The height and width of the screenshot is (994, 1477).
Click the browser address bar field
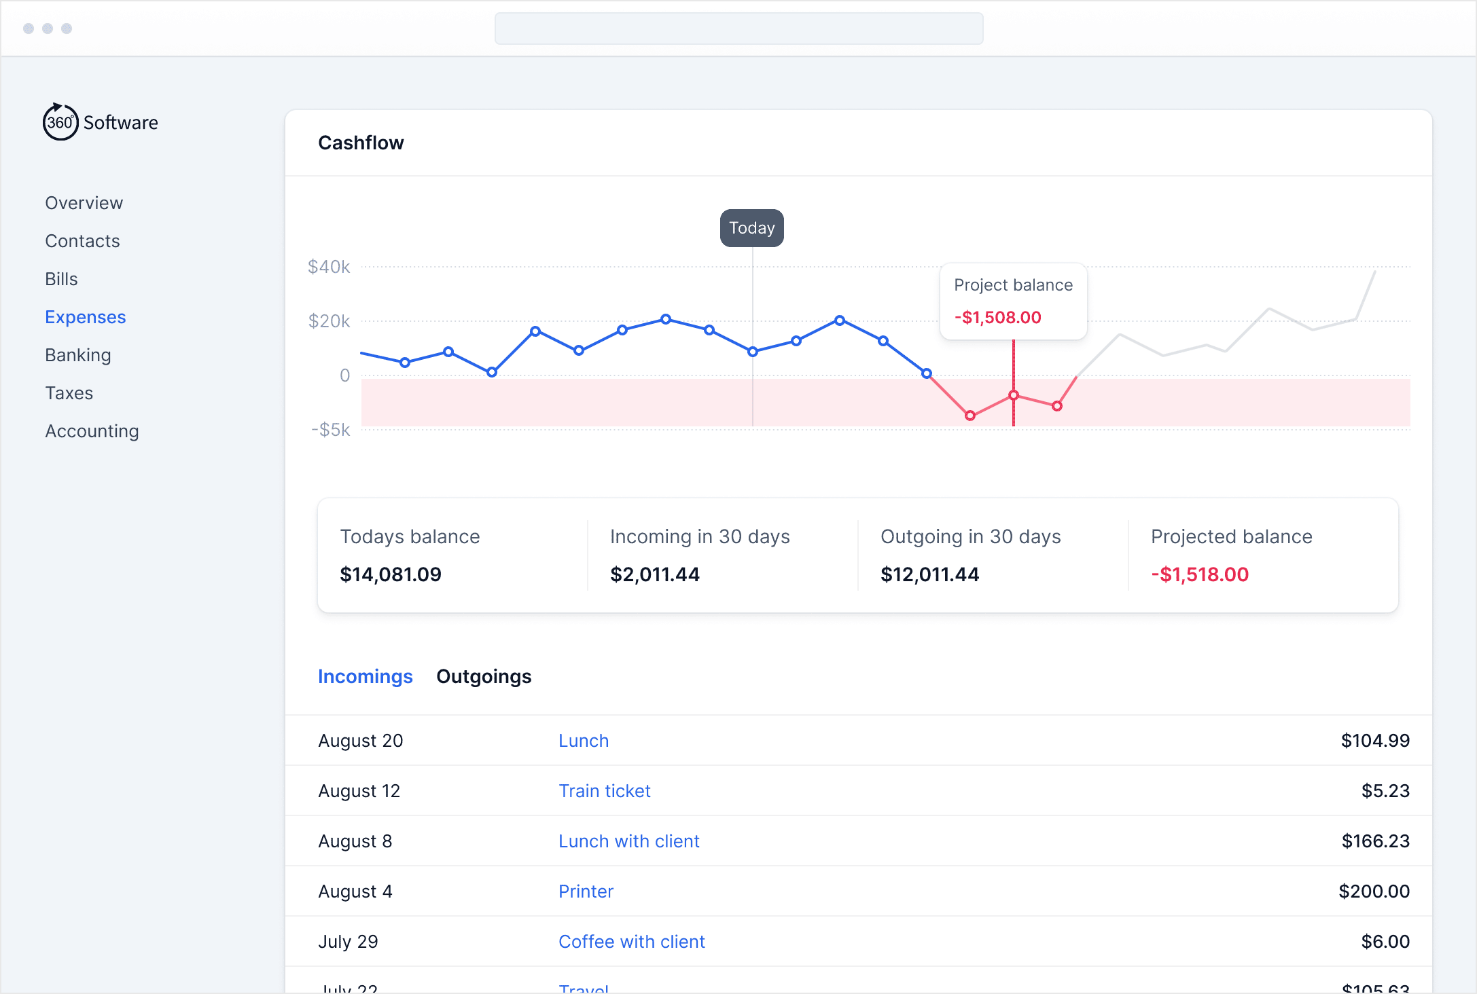pyautogui.click(x=738, y=29)
